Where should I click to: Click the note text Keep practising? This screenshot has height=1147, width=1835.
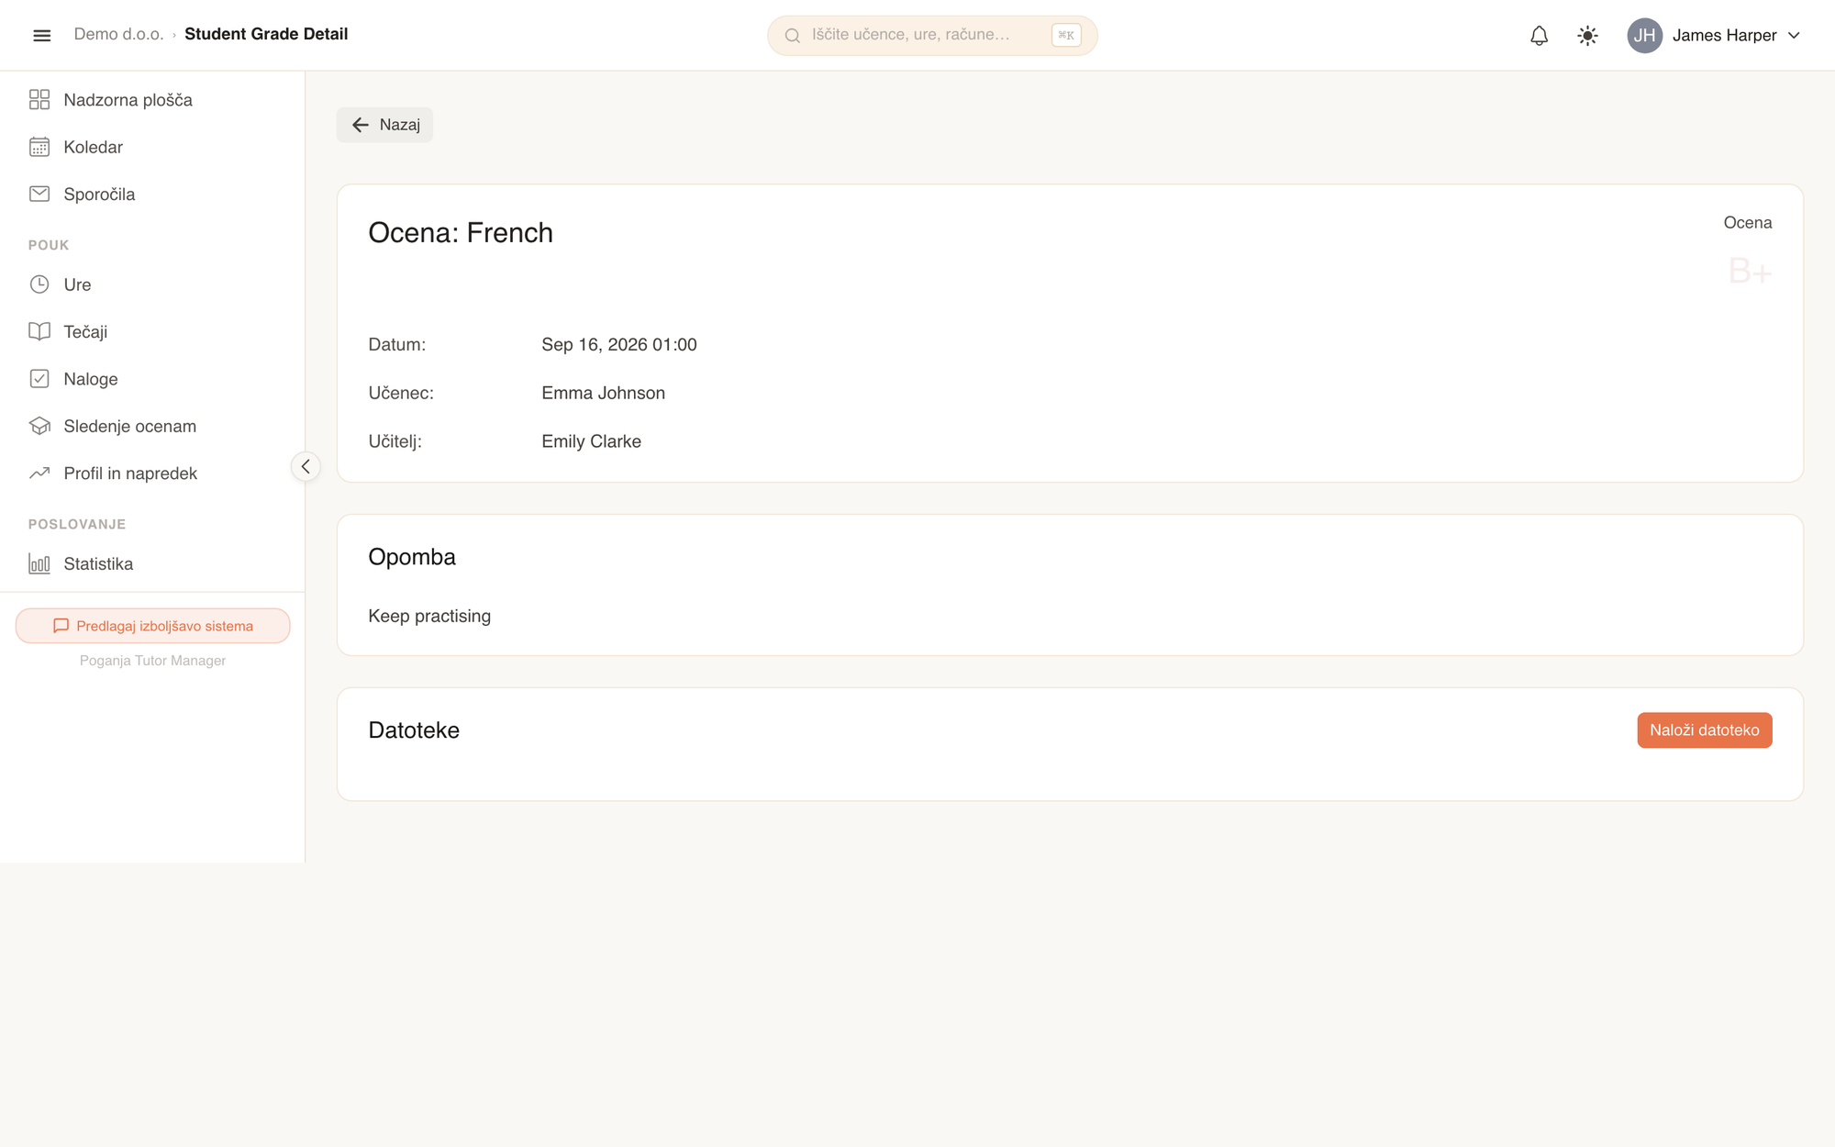[429, 617]
